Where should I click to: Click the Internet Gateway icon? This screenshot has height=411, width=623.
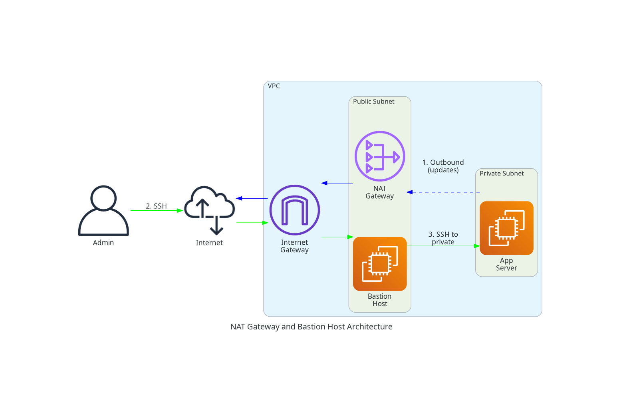(295, 210)
